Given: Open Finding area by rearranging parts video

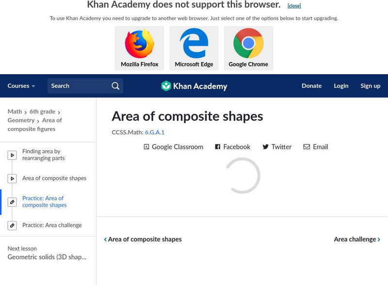Looking at the screenshot, I should pos(43,155).
